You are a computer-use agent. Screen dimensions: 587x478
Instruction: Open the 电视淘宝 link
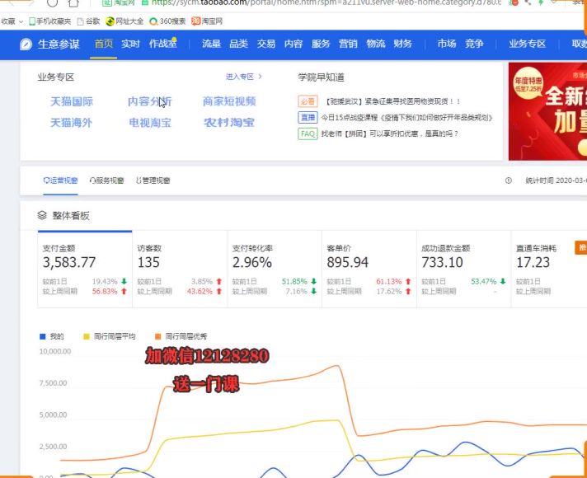click(150, 123)
